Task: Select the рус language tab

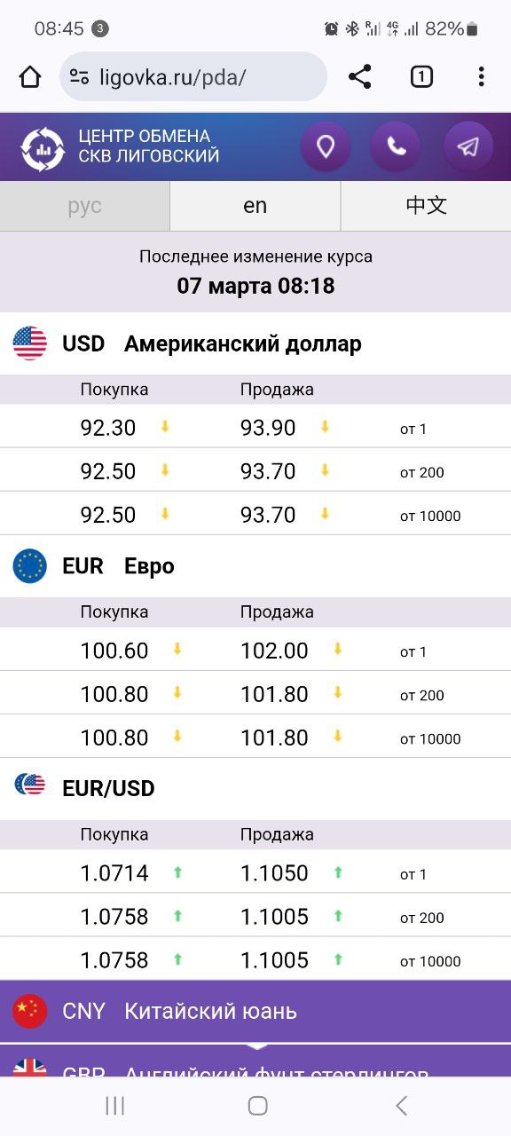Action: [x=85, y=206]
